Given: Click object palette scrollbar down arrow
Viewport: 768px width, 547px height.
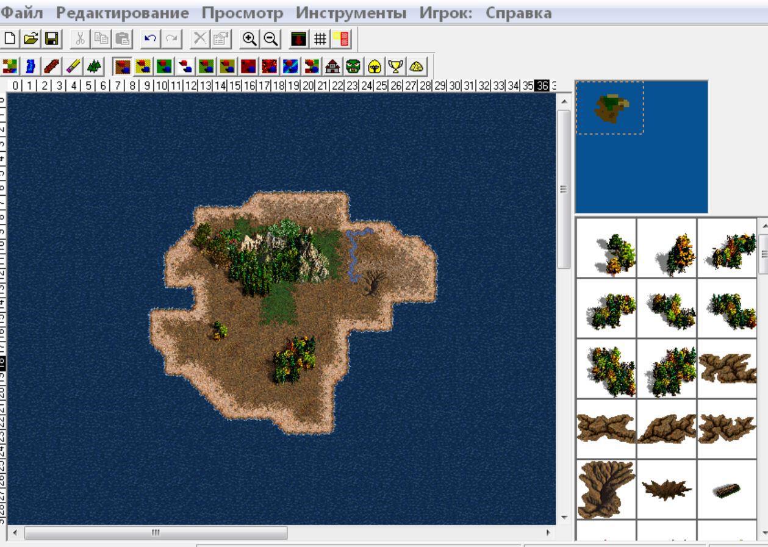Looking at the screenshot, I should click(x=763, y=532).
